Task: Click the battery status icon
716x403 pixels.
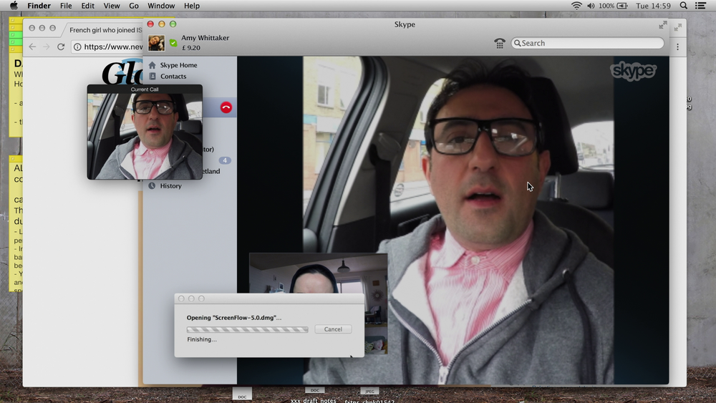Action: pyautogui.click(x=622, y=6)
